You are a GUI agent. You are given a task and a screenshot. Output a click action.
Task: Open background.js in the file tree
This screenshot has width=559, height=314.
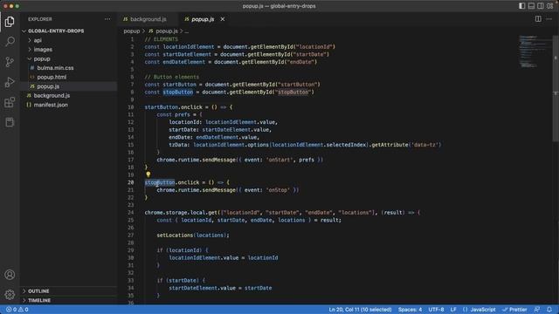coord(52,96)
